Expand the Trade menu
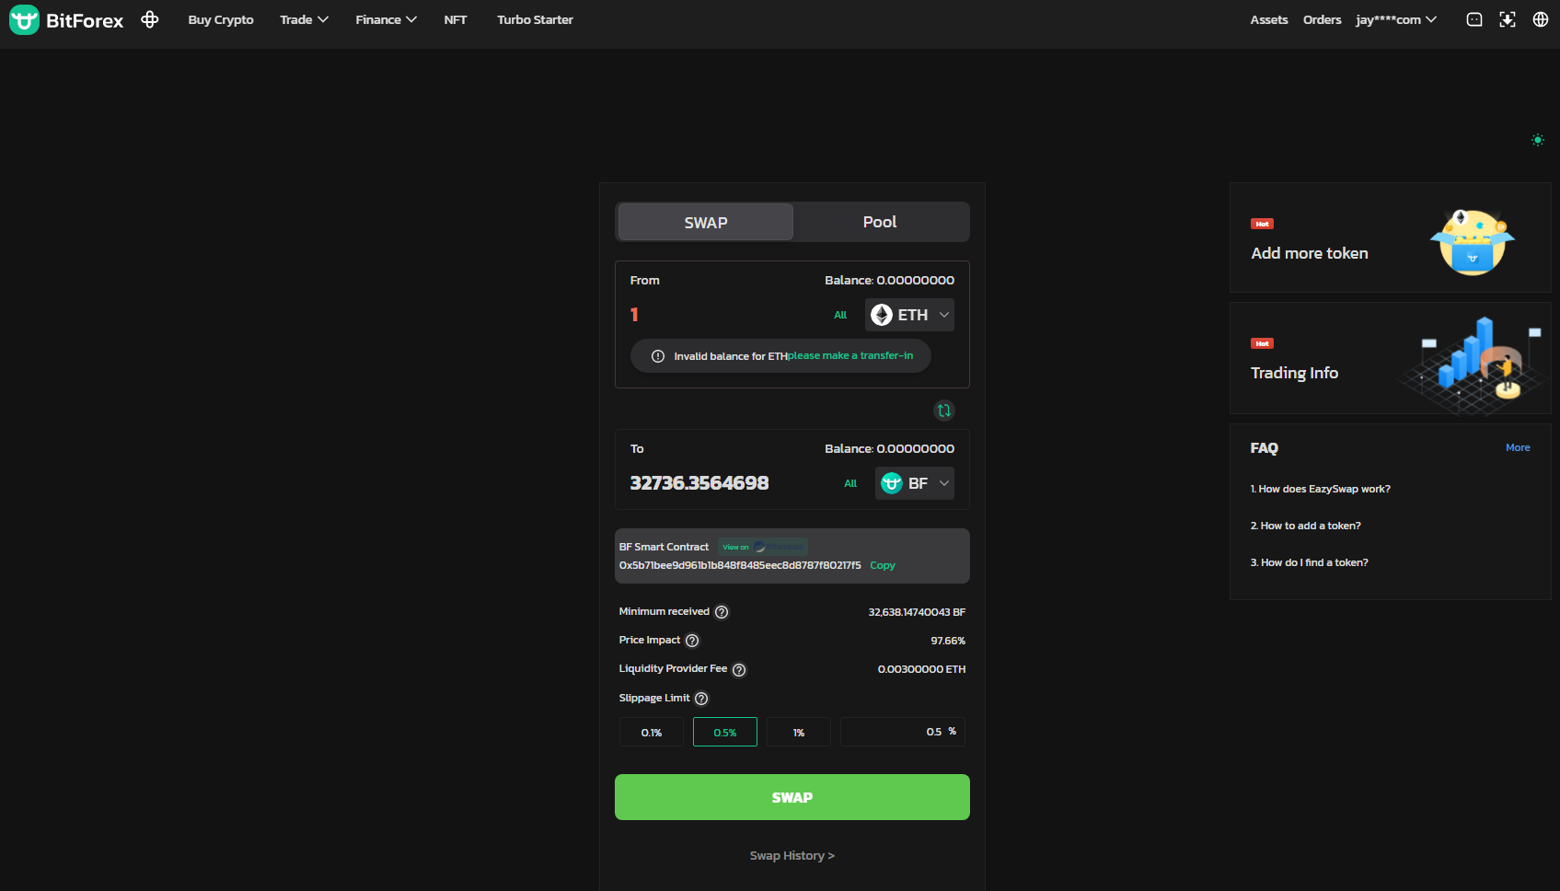Viewport: 1560px width, 891px height. click(304, 19)
